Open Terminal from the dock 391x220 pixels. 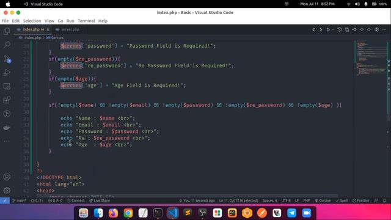(x=158, y=213)
